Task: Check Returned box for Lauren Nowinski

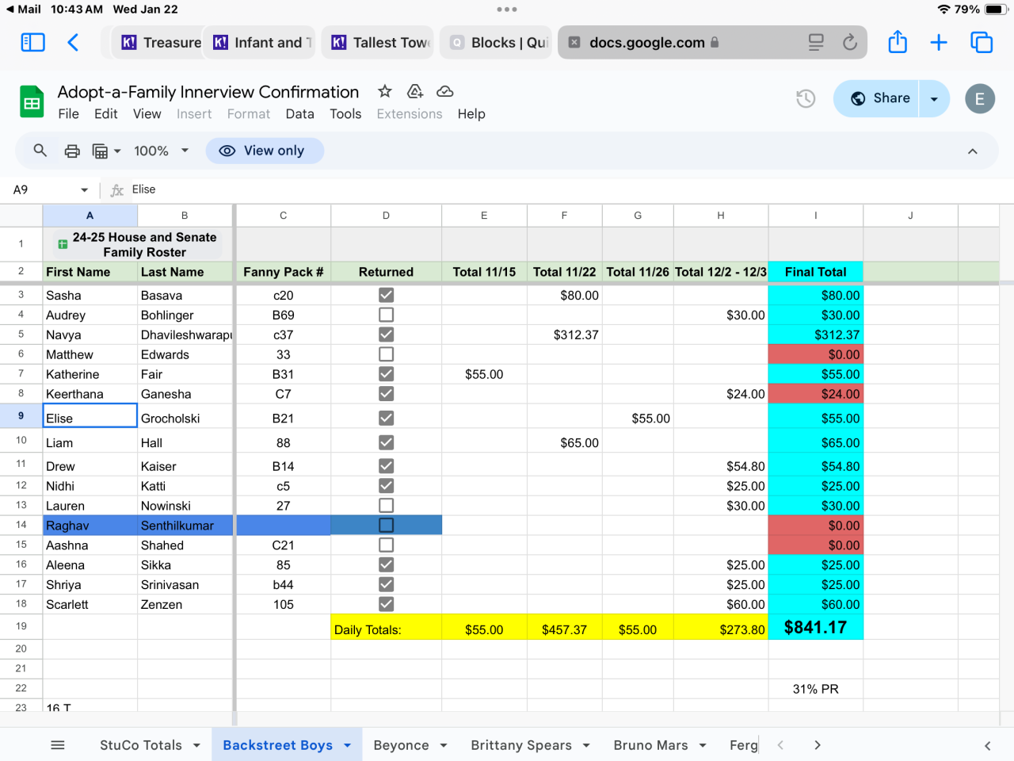Action: pos(386,506)
